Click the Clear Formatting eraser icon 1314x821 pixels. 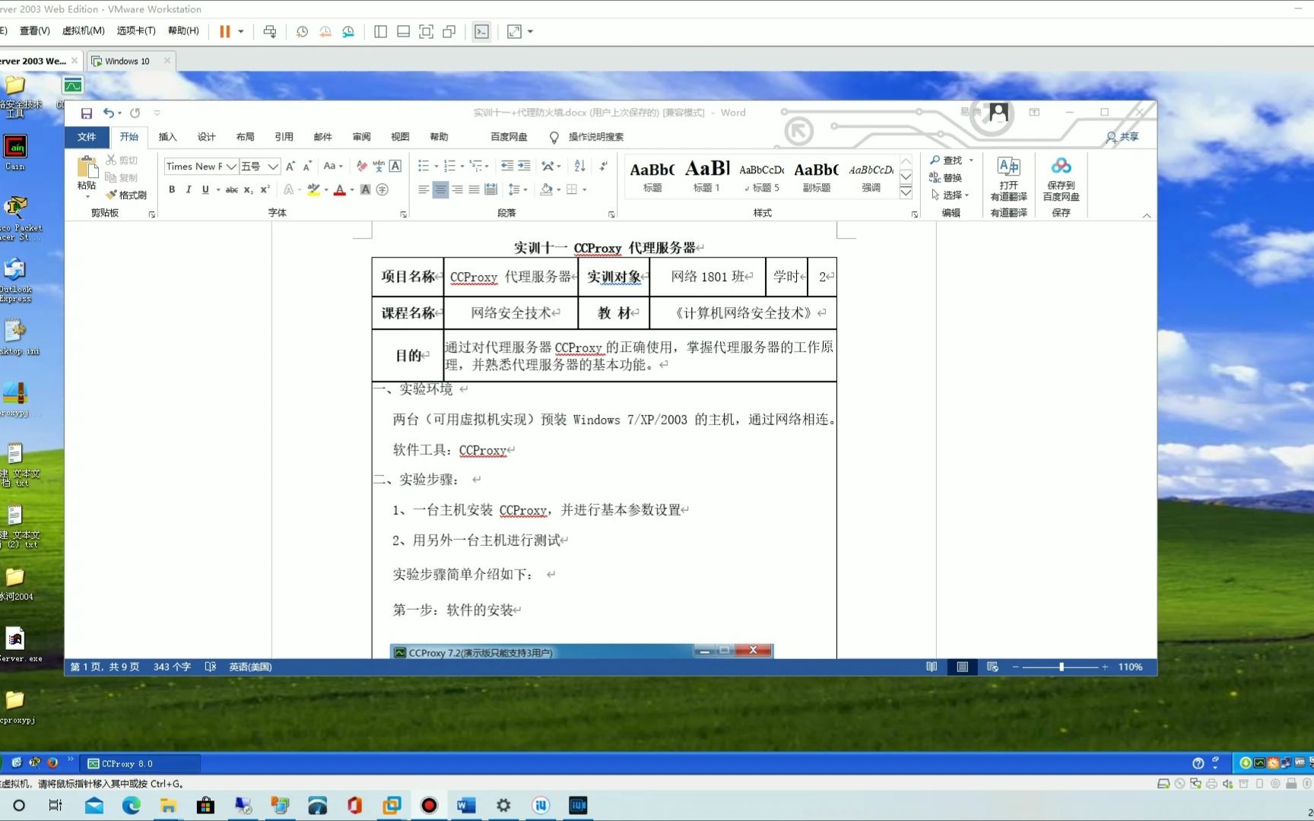coord(362,166)
